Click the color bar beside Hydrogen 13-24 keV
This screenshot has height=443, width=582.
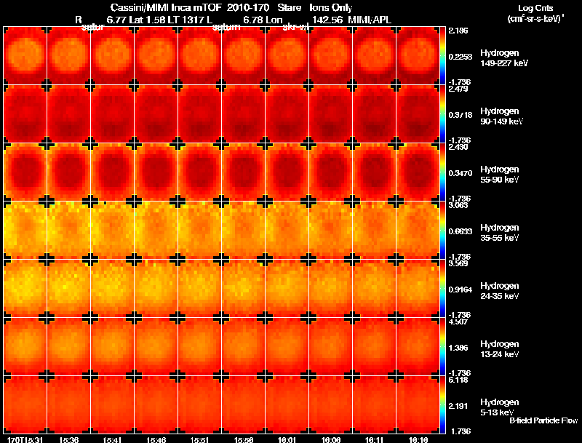click(442, 347)
